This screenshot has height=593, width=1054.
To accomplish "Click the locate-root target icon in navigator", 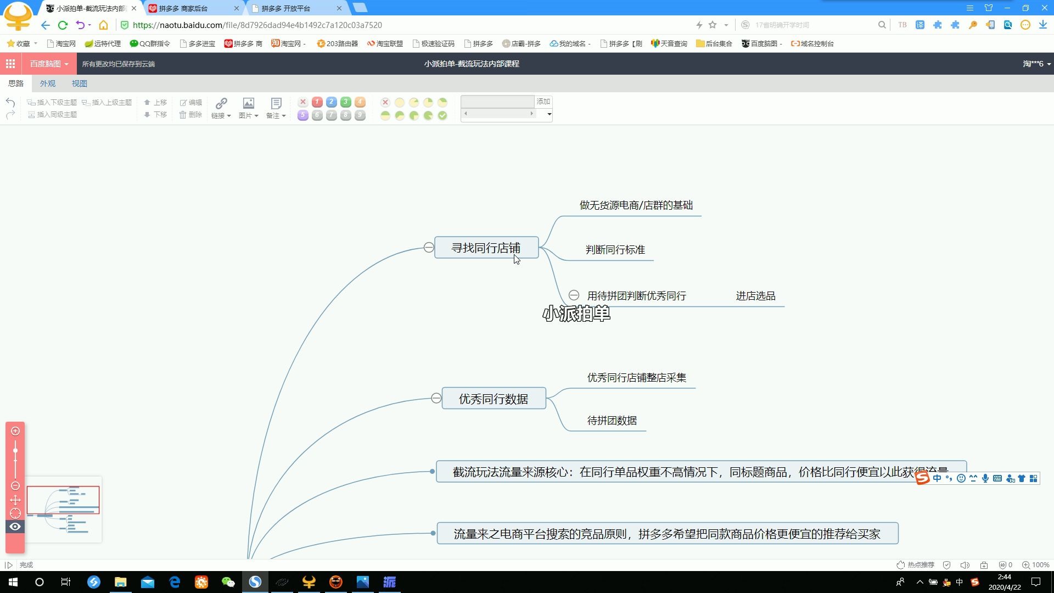I will coord(15,513).
